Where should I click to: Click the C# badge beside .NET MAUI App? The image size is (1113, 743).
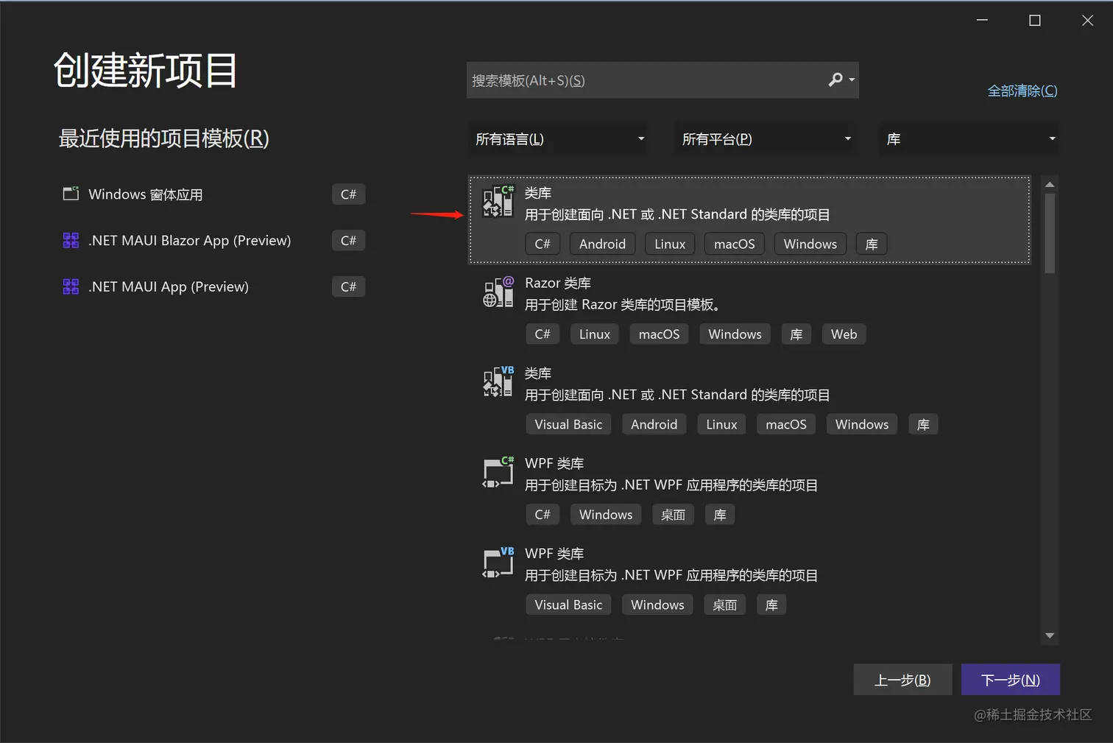click(x=348, y=286)
